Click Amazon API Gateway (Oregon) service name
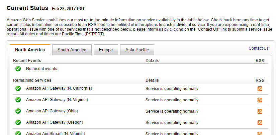Viewport: 279px width, 135px height. [x=54, y=122]
